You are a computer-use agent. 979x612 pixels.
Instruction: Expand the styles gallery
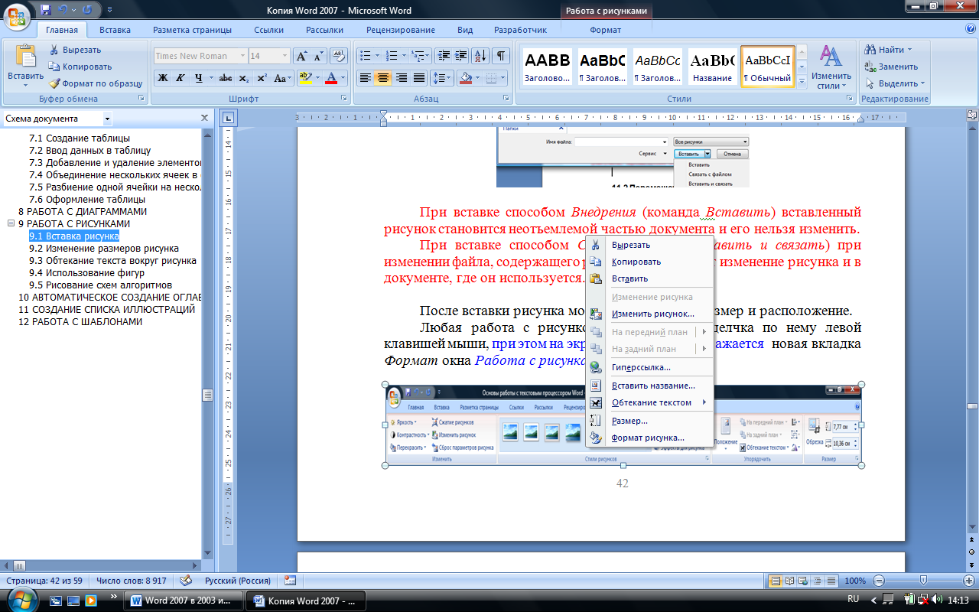[x=802, y=83]
